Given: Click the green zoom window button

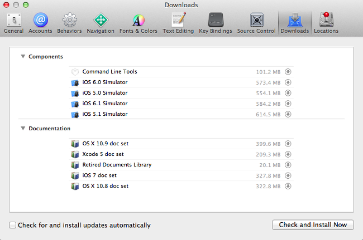Looking at the screenshot, I should [26, 5].
